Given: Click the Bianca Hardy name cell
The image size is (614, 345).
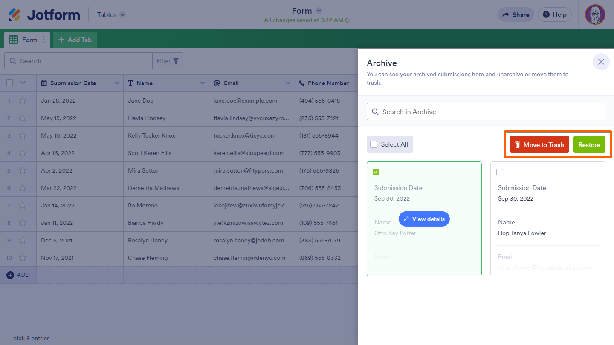Looking at the screenshot, I should pos(166,223).
